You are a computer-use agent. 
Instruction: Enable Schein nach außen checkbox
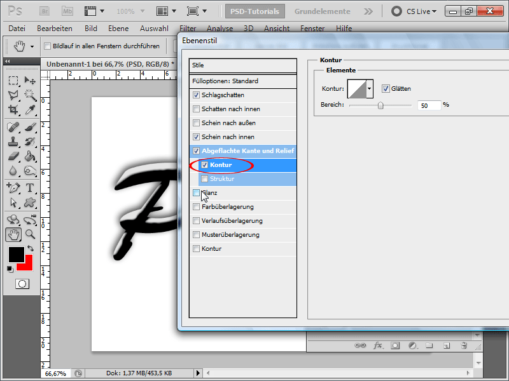196,123
